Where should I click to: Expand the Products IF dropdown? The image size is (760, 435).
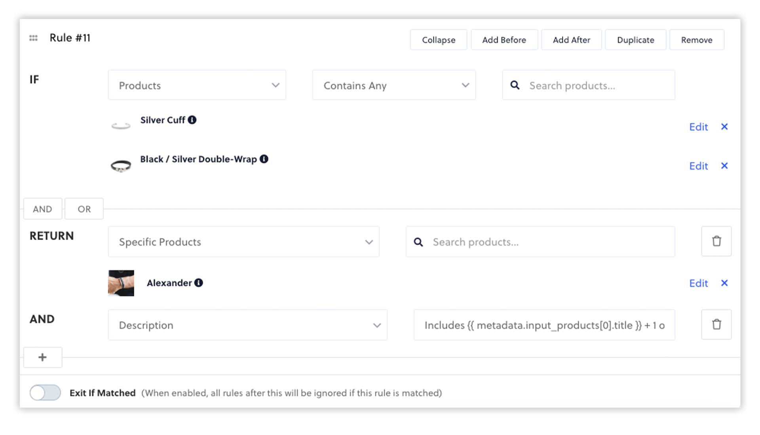click(x=197, y=85)
